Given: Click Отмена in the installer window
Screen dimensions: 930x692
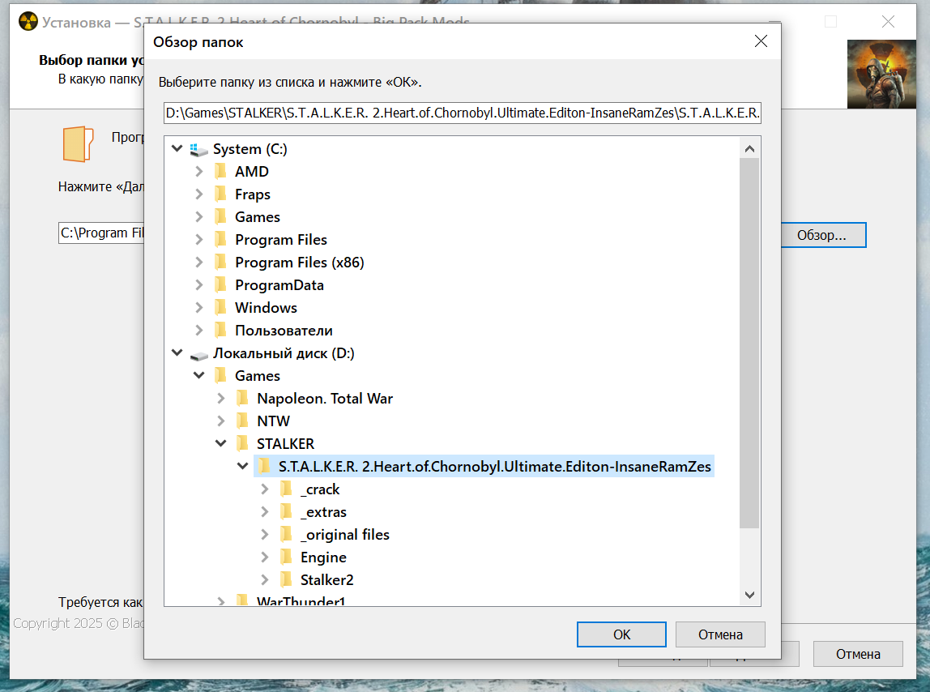Looking at the screenshot, I should click(858, 654).
